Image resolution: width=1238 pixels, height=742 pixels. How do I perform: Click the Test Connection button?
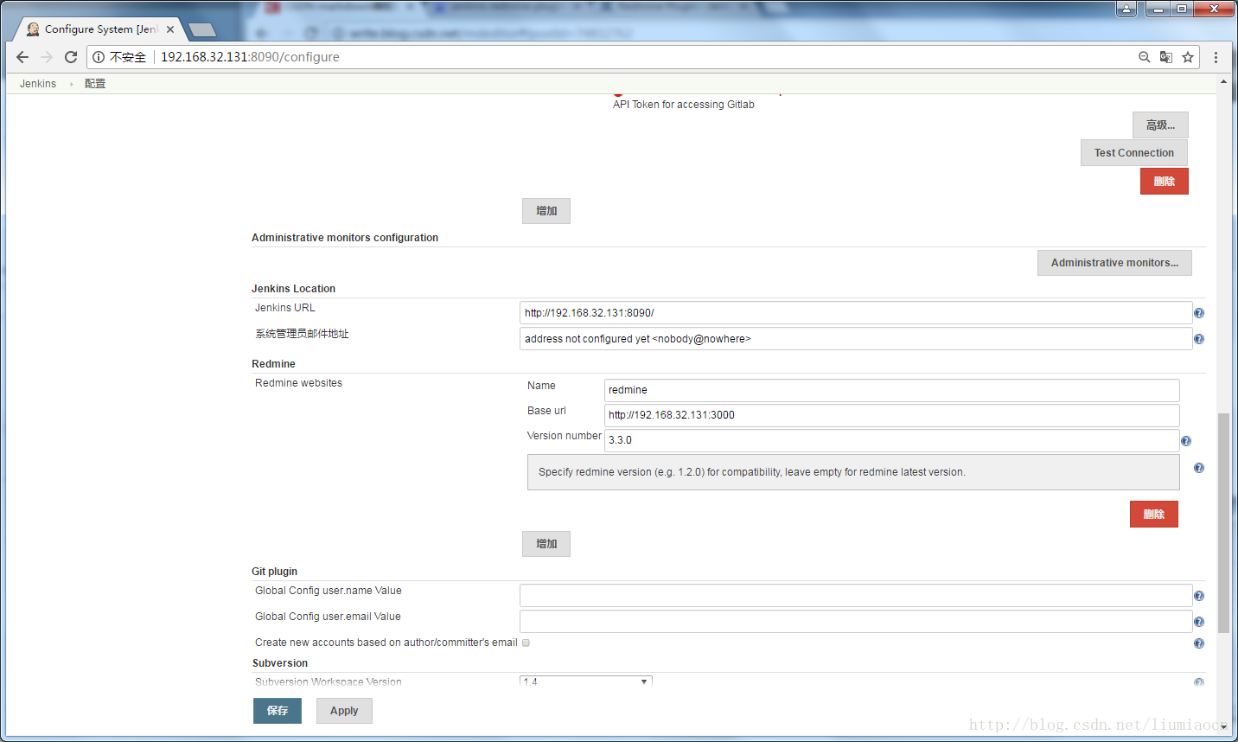(1134, 153)
